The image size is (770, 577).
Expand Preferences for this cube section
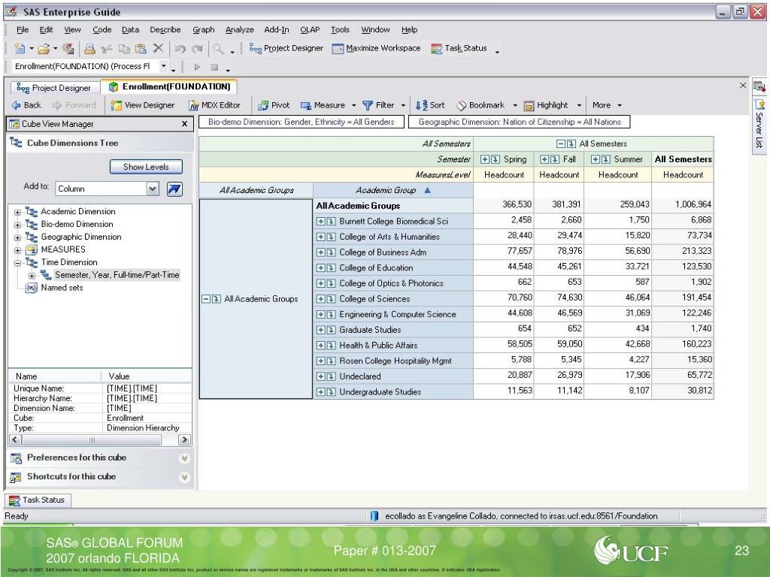click(185, 458)
